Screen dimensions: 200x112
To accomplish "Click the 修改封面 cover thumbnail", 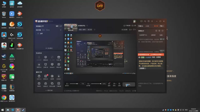I will click(71, 27).
